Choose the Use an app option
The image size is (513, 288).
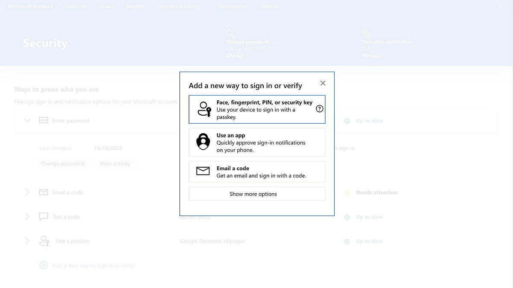(257, 143)
